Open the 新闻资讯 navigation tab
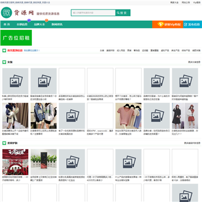202x202 pixels. click(57, 25)
